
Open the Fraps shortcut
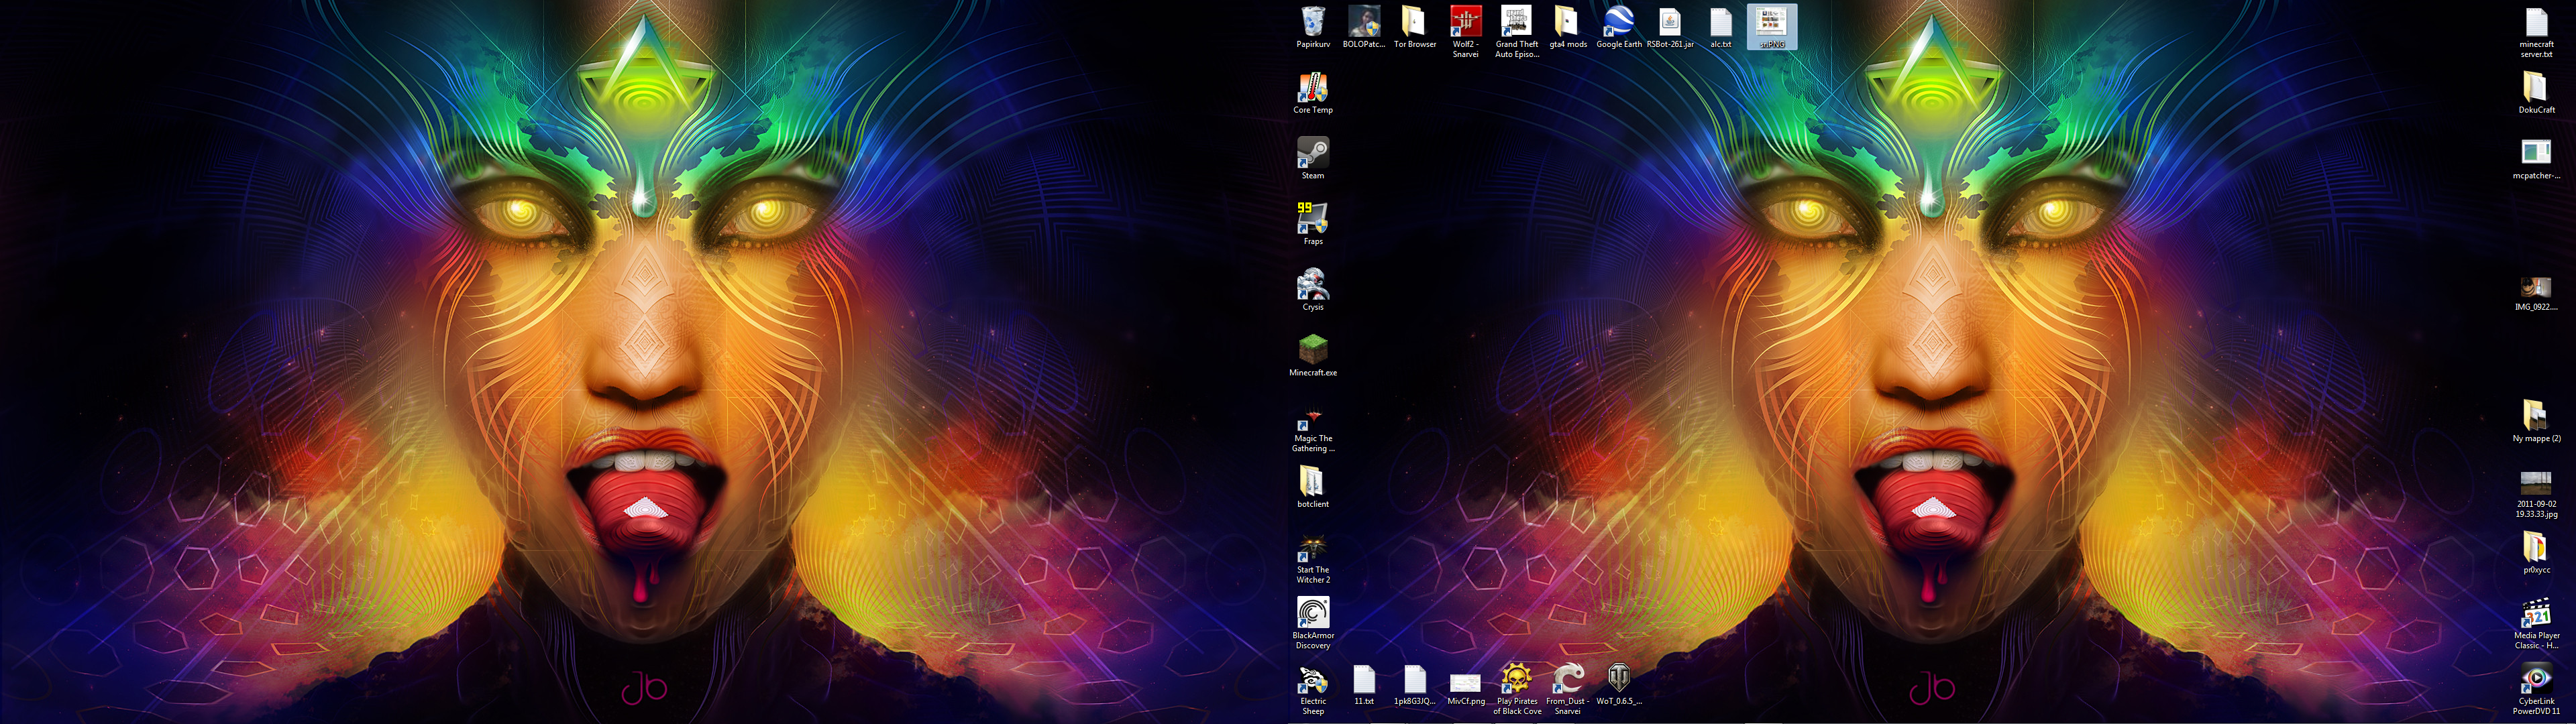click(1312, 224)
